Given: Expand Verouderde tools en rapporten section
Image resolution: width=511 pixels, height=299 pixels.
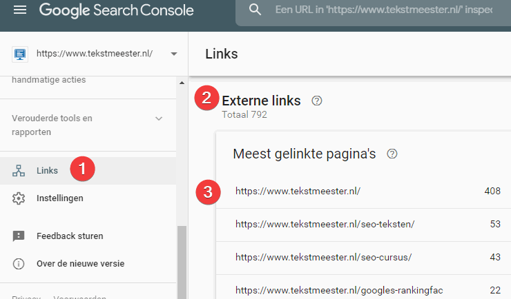Looking at the screenshot, I should (x=159, y=118).
